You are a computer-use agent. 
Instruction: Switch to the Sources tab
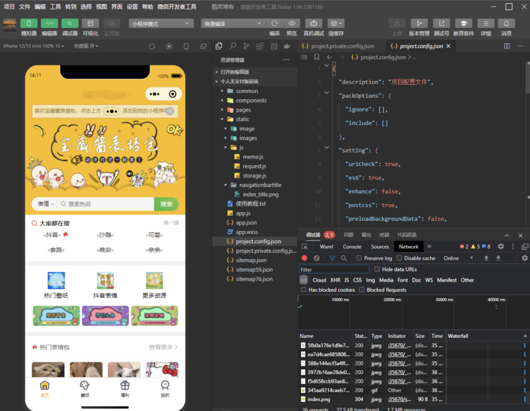380,246
